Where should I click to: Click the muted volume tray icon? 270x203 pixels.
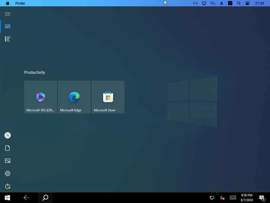click(x=222, y=198)
